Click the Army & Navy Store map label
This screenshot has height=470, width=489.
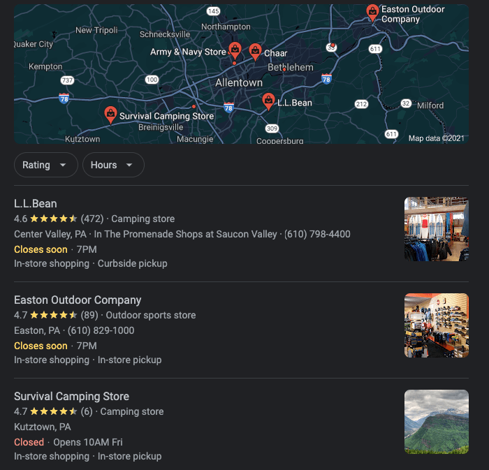pyautogui.click(x=188, y=52)
